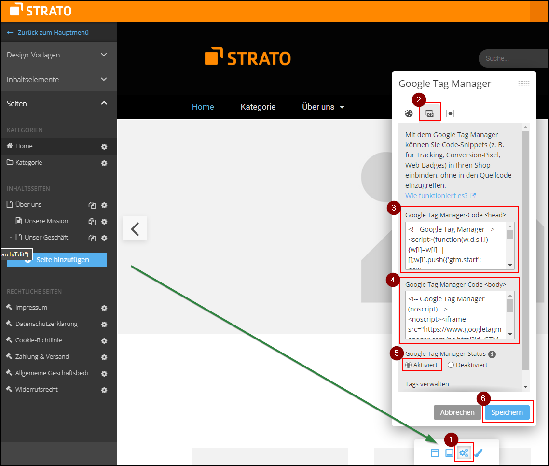Click the Google Tag Manager head code field
This screenshot has width=549, height=466.
tap(455, 245)
